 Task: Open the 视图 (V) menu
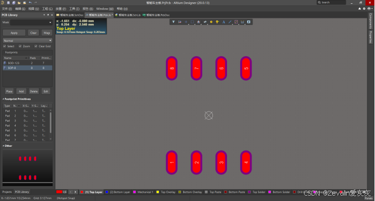click(34, 9)
